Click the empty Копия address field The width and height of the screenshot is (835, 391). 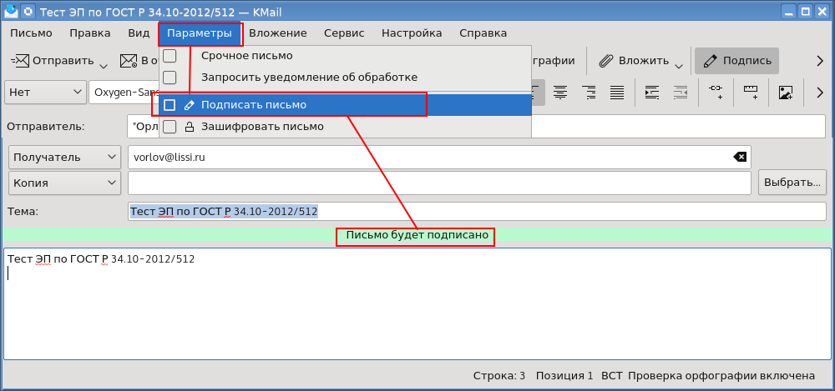pyautogui.click(x=439, y=183)
